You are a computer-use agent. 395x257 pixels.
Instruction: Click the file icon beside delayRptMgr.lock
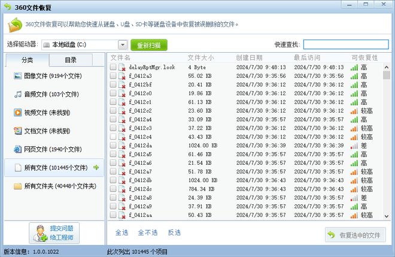click(x=122, y=68)
